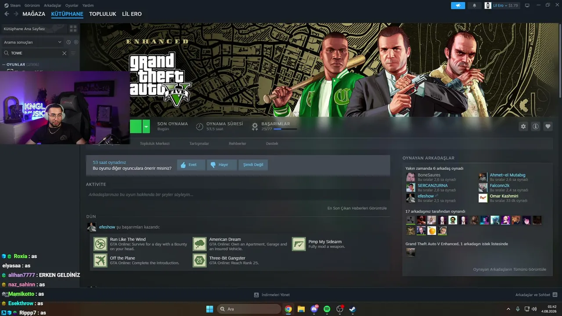Open Off the Plane achievement icon

(x=101, y=260)
